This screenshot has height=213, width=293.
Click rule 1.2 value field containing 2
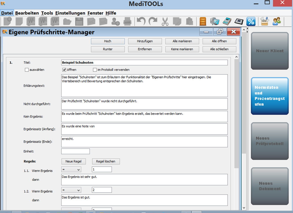102,190
